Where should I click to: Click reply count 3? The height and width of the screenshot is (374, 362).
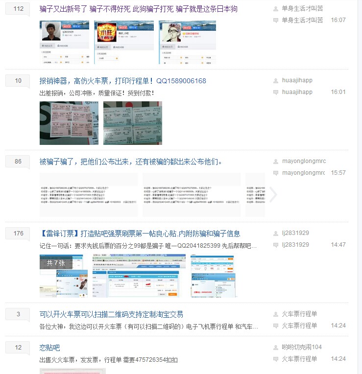coord(18,314)
